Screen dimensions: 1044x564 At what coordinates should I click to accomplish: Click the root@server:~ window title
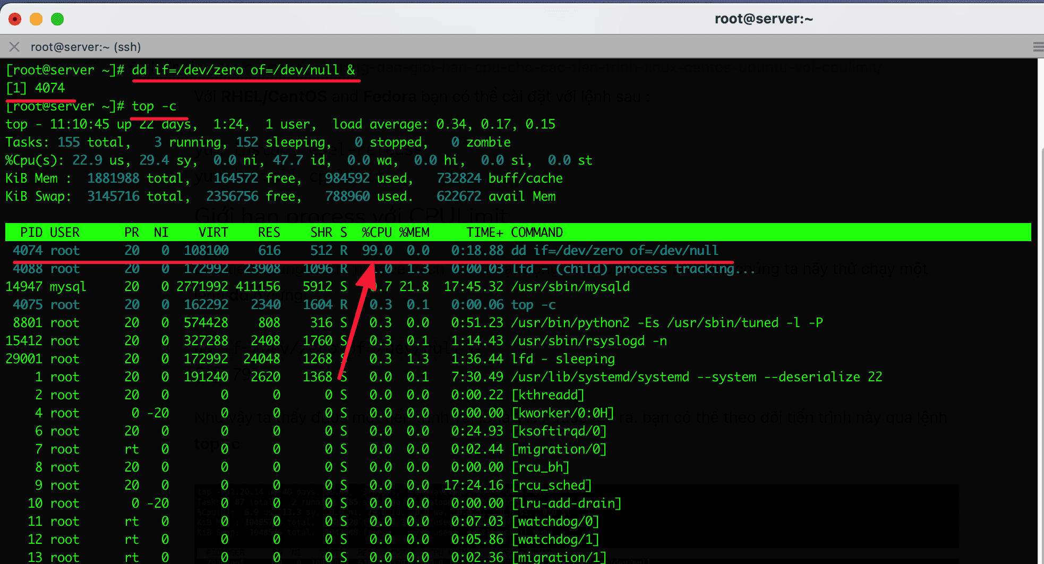coord(764,19)
